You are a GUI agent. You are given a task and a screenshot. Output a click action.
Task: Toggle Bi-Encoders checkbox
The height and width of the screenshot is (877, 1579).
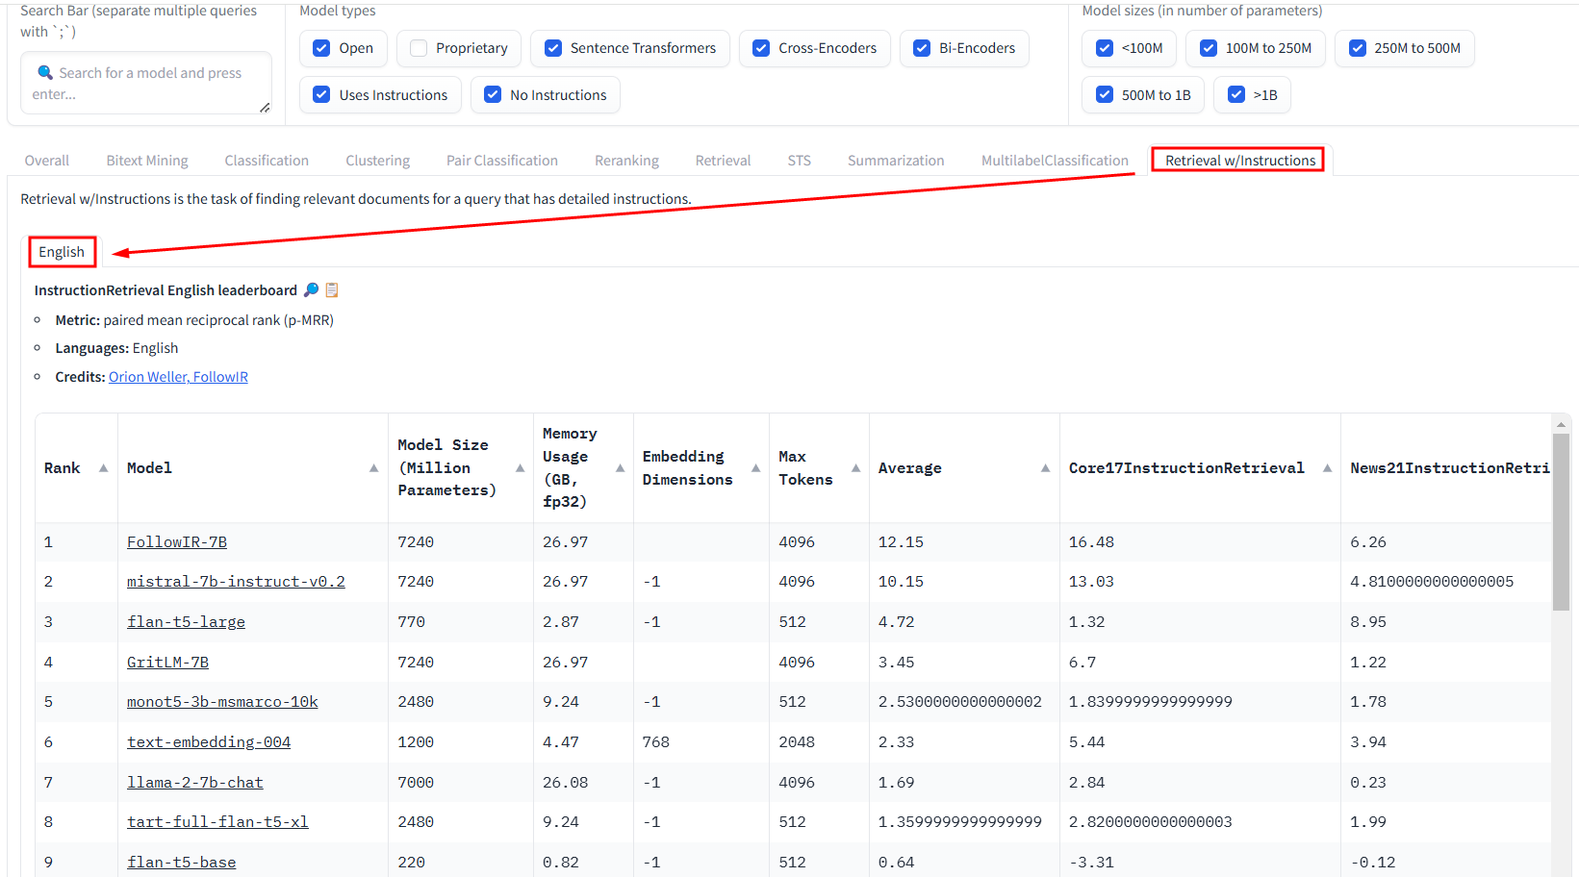click(x=922, y=48)
